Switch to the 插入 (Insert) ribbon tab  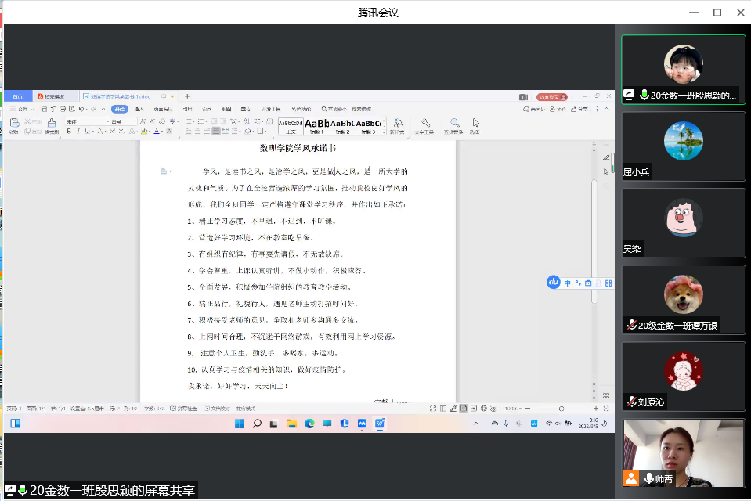[139, 109]
